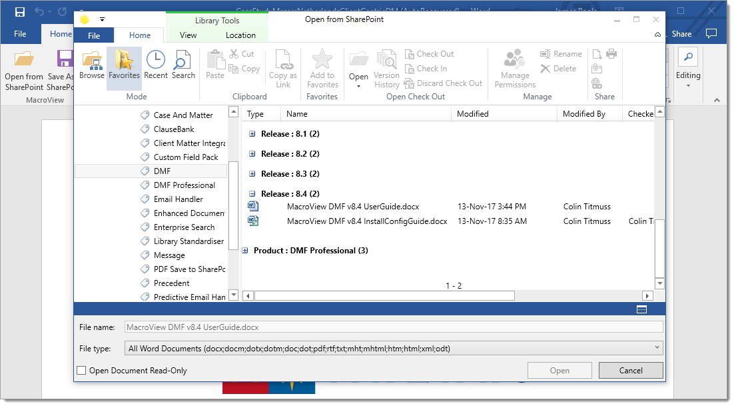The width and height of the screenshot is (734, 406).
Task: Expand Product : DMF Professional group
Action: [245, 251]
